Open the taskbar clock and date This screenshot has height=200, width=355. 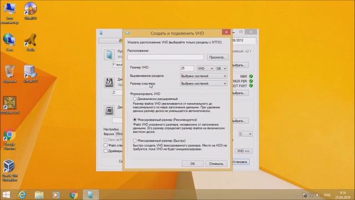click(343, 195)
